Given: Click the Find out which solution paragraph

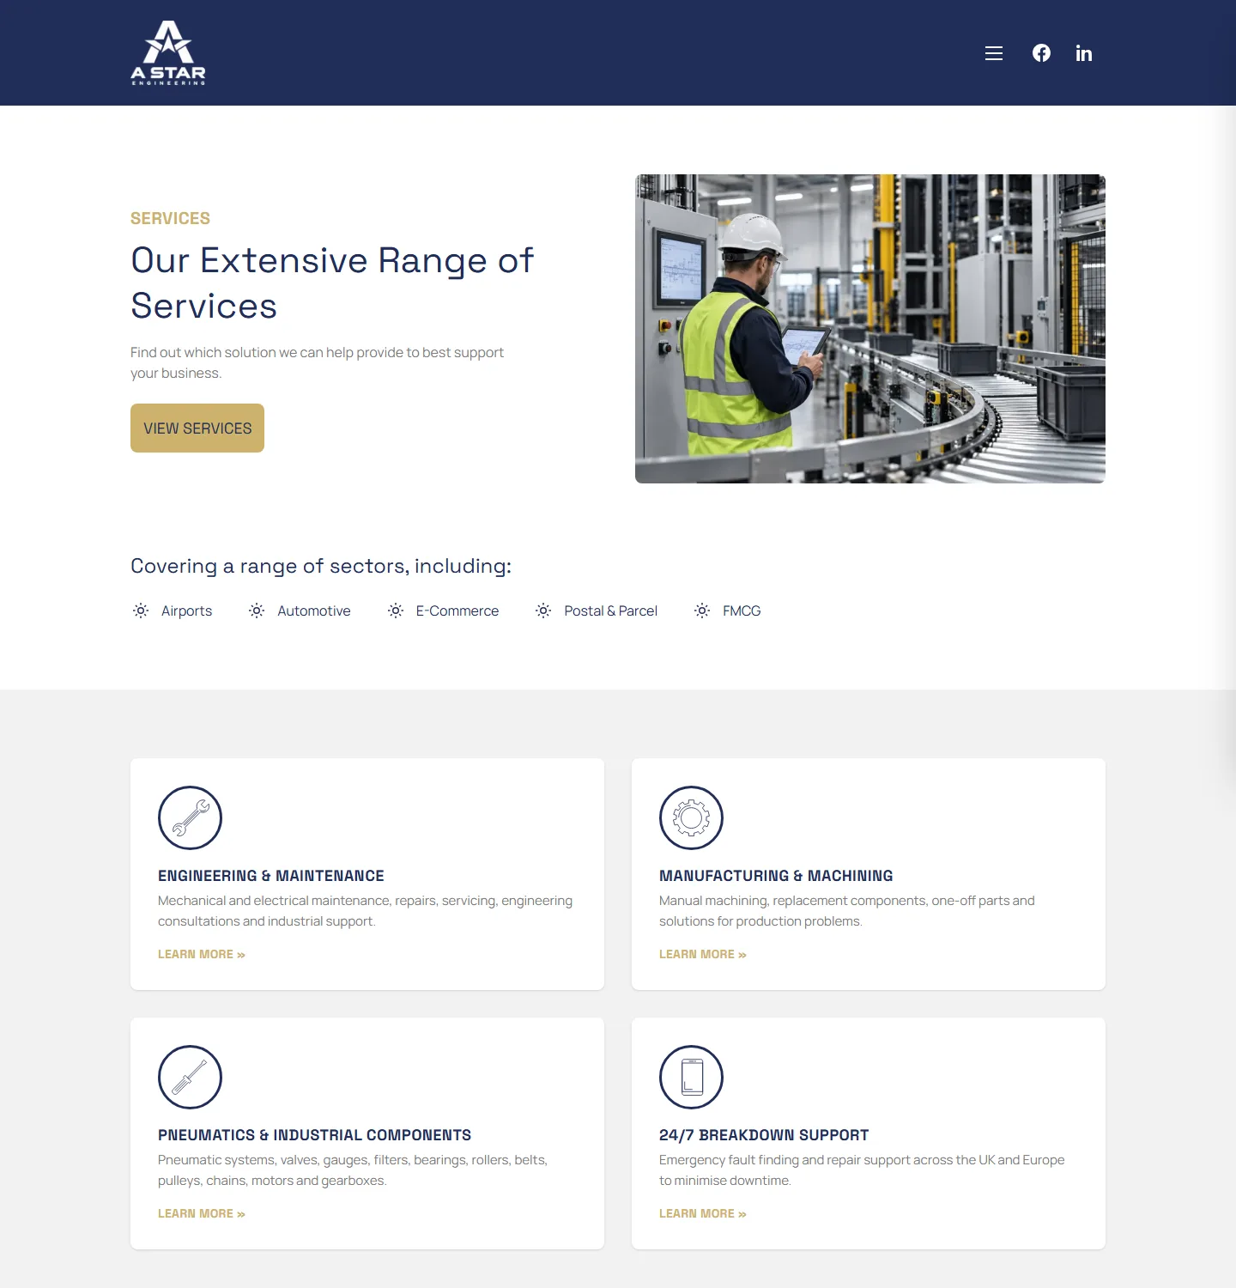Looking at the screenshot, I should [317, 362].
